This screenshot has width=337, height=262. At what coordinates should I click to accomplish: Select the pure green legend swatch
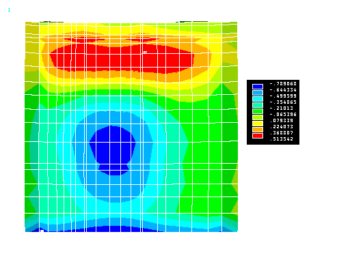(258, 111)
